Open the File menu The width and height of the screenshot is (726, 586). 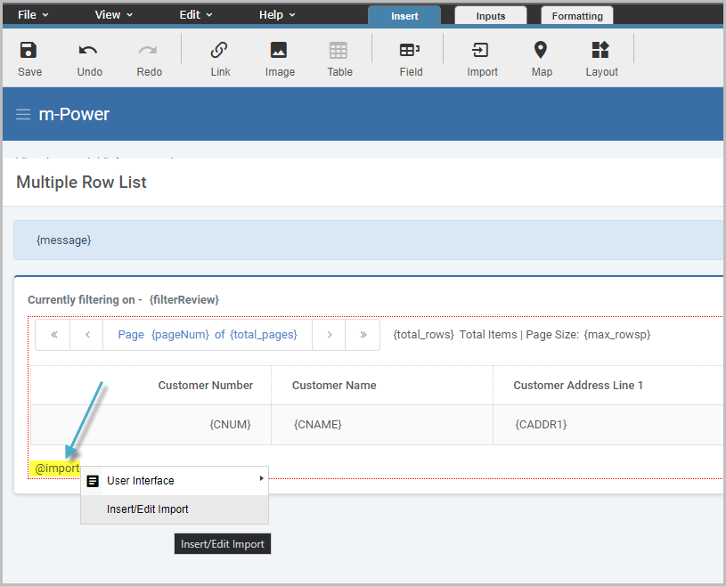(x=32, y=14)
